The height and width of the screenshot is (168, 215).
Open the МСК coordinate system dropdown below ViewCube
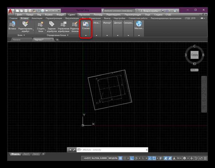coord(194,70)
